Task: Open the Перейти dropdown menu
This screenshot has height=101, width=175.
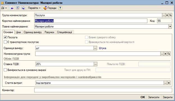Action: 34,8
